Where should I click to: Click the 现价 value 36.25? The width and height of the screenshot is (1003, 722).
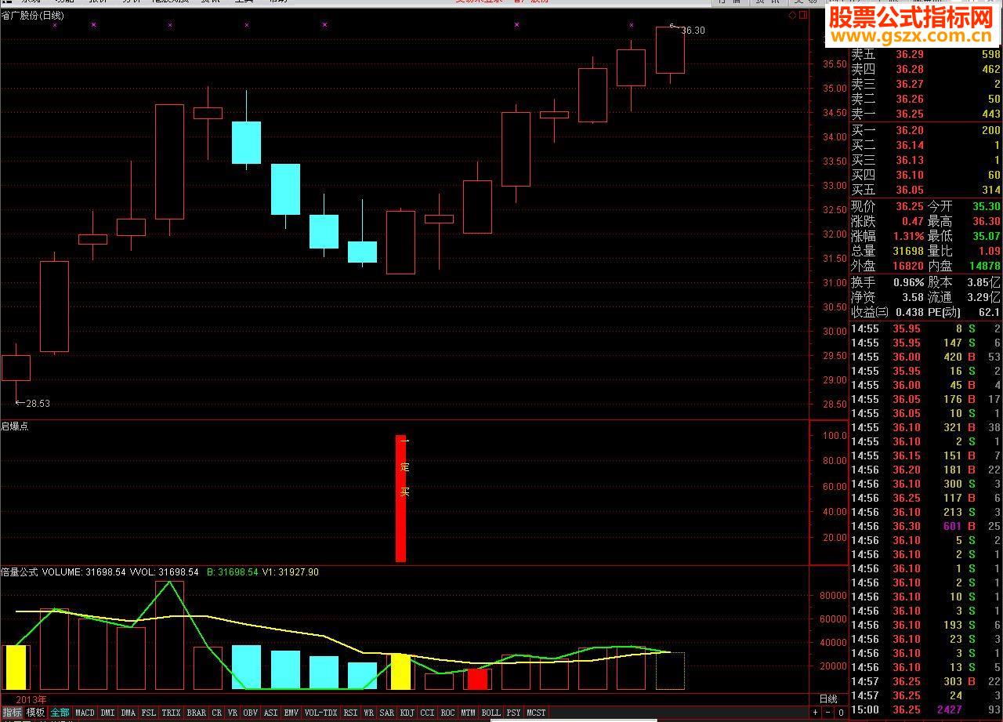tap(910, 206)
